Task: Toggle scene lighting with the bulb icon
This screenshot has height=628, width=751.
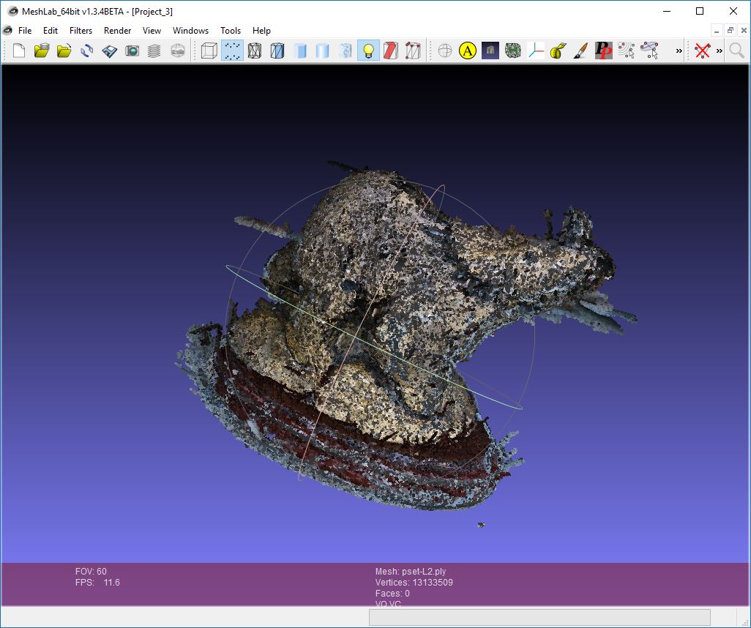Action: [x=368, y=51]
